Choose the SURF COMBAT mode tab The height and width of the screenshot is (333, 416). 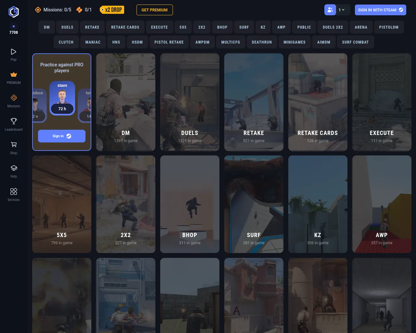pos(355,42)
